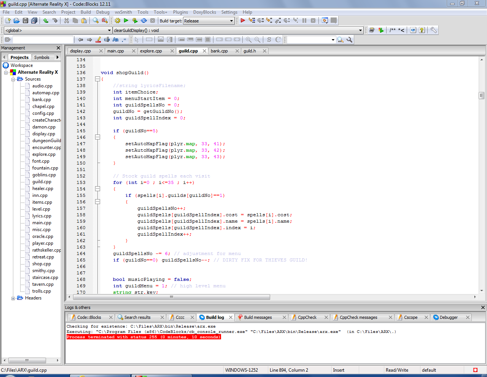Build and run the project
The height and width of the screenshot is (377, 487).
click(135, 21)
